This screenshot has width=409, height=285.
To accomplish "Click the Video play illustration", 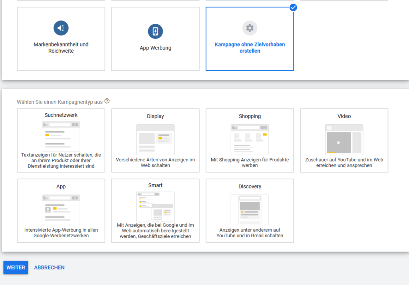I will point(344,139).
